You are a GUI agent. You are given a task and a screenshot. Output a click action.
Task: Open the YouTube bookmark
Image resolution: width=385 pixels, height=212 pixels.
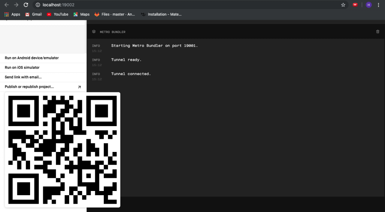pyautogui.click(x=58, y=15)
